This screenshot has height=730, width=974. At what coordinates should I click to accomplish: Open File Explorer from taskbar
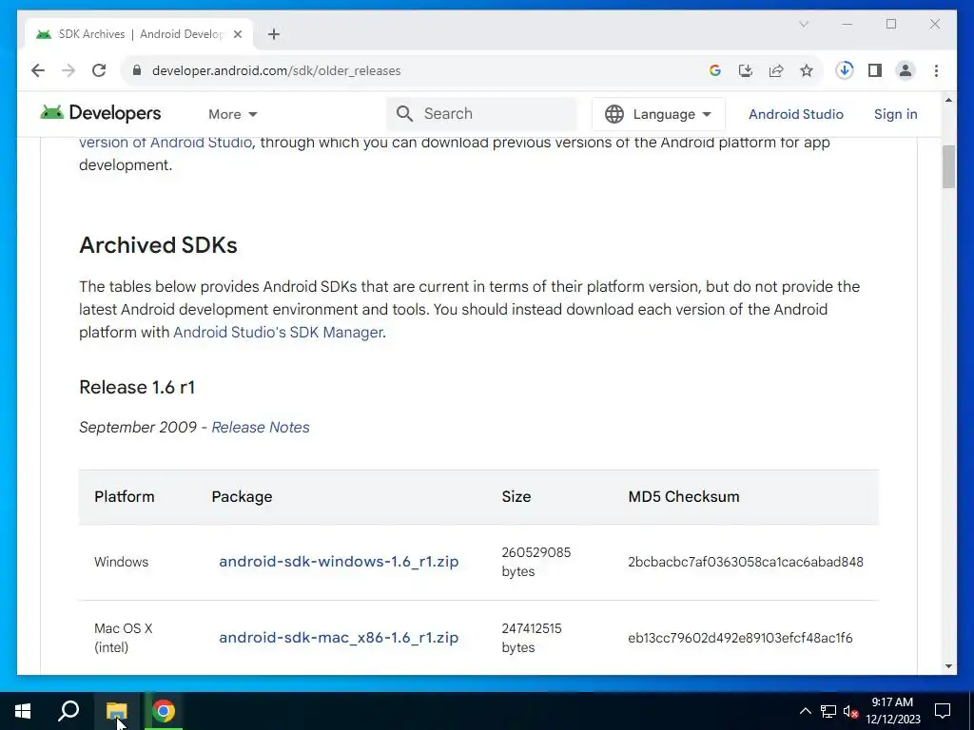click(x=117, y=711)
